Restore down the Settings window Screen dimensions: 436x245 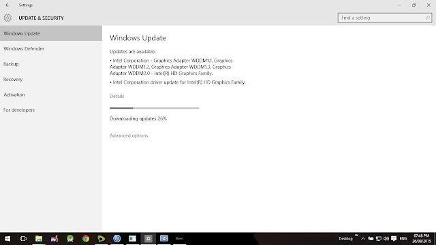(414, 5)
